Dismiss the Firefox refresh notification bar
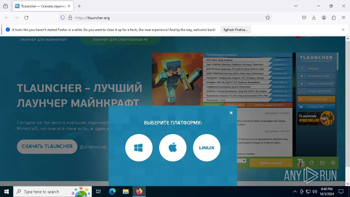The image size is (350, 197). 343,30
